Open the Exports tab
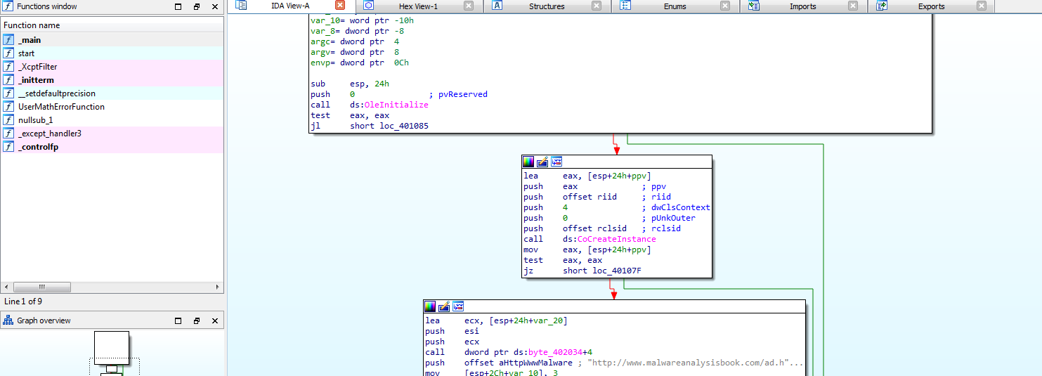Screen dimensions: 1042x376 tap(931, 6)
